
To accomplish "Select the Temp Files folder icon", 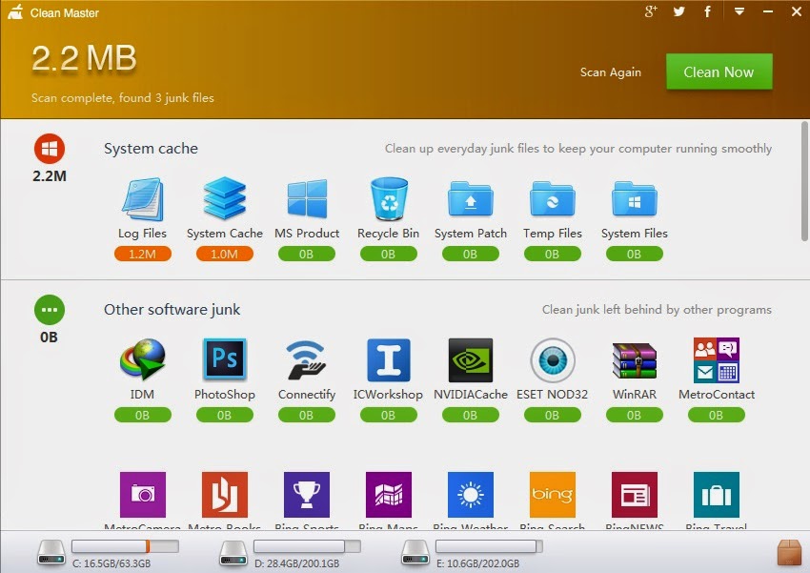I will [x=552, y=198].
